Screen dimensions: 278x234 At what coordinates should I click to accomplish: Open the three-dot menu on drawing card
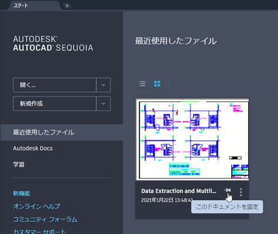[241, 192]
